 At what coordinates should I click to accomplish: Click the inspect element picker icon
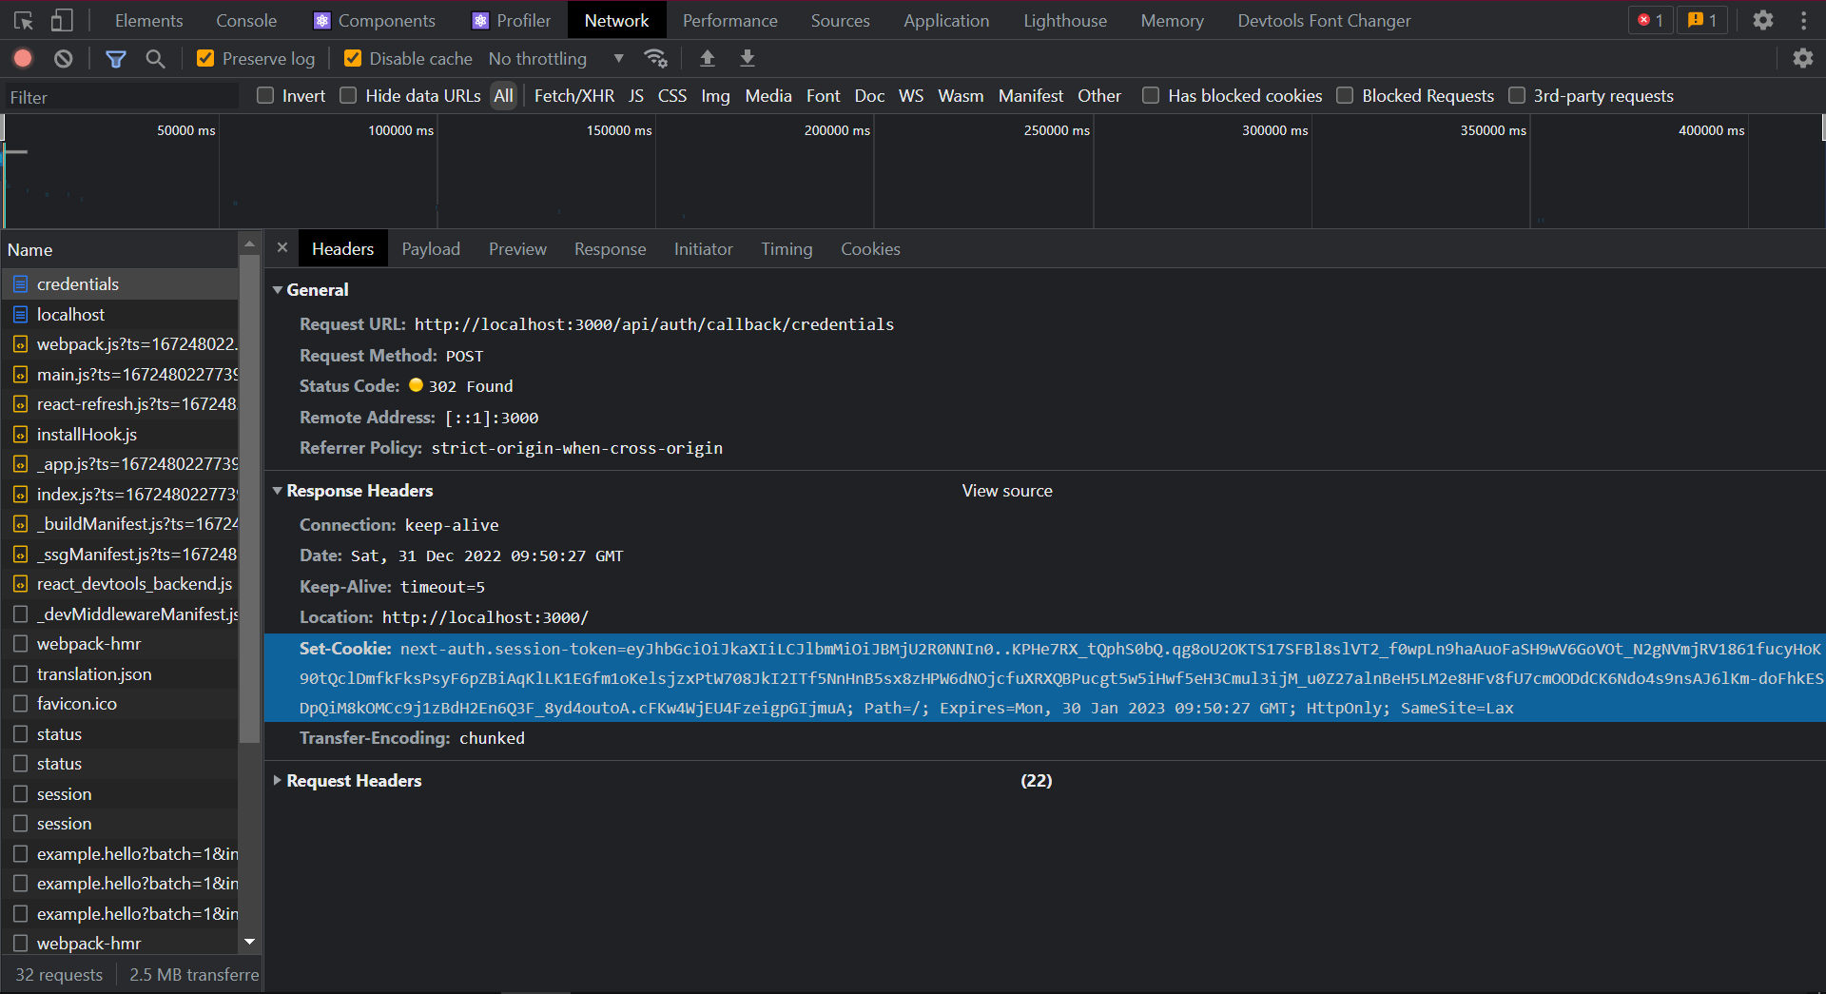[x=24, y=20]
